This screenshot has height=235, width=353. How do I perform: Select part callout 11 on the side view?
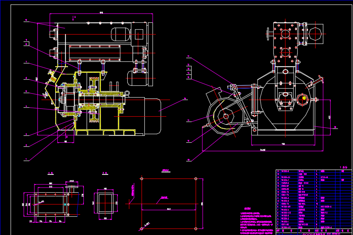coord(188,56)
